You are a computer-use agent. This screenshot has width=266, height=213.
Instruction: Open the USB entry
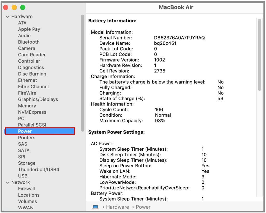(23, 176)
